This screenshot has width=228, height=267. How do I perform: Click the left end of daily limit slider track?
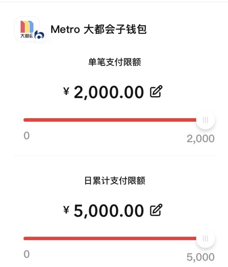point(25,239)
